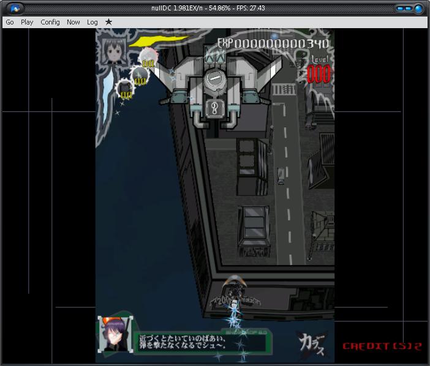Click the purple-haired character portrait in the dialogue
The height and width of the screenshot is (366, 430).
pos(115,335)
